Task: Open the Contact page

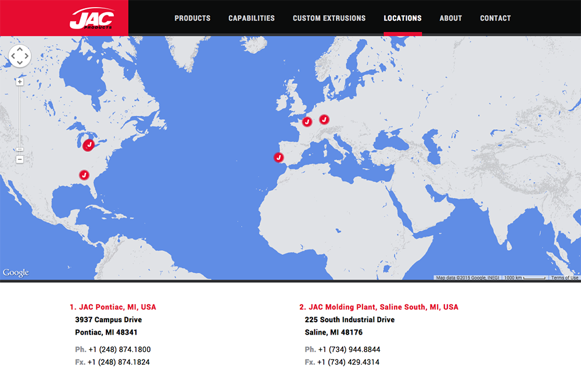Action: click(x=495, y=18)
